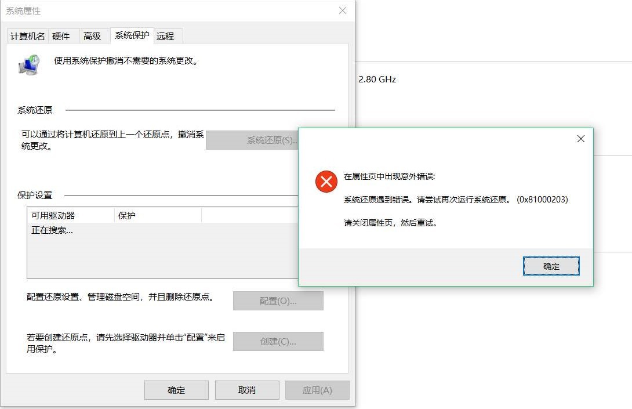Close the 系统属性 window

(x=343, y=11)
